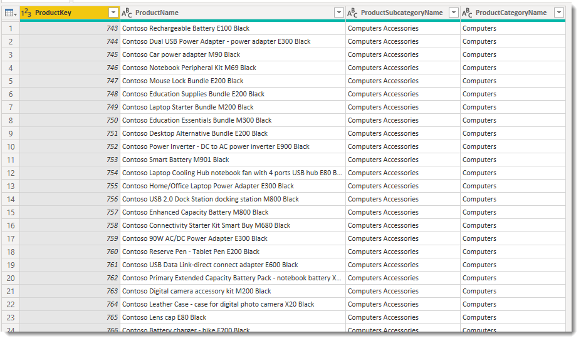This screenshot has width=581, height=341.
Task: Select the ProductCategoryName column header
Action: click(x=513, y=13)
